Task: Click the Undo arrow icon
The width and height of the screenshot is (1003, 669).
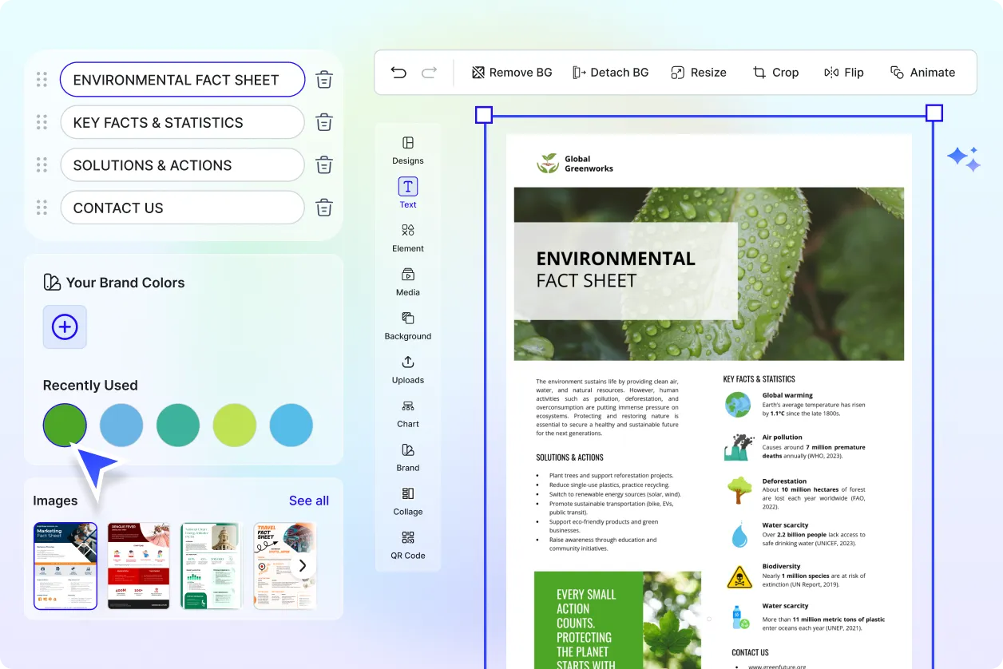Action: pos(398,72)
